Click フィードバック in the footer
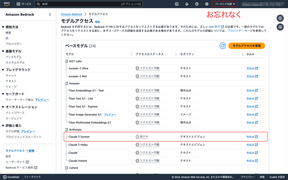The height and width of the screenshot is (180, 288). click(32, 177)
